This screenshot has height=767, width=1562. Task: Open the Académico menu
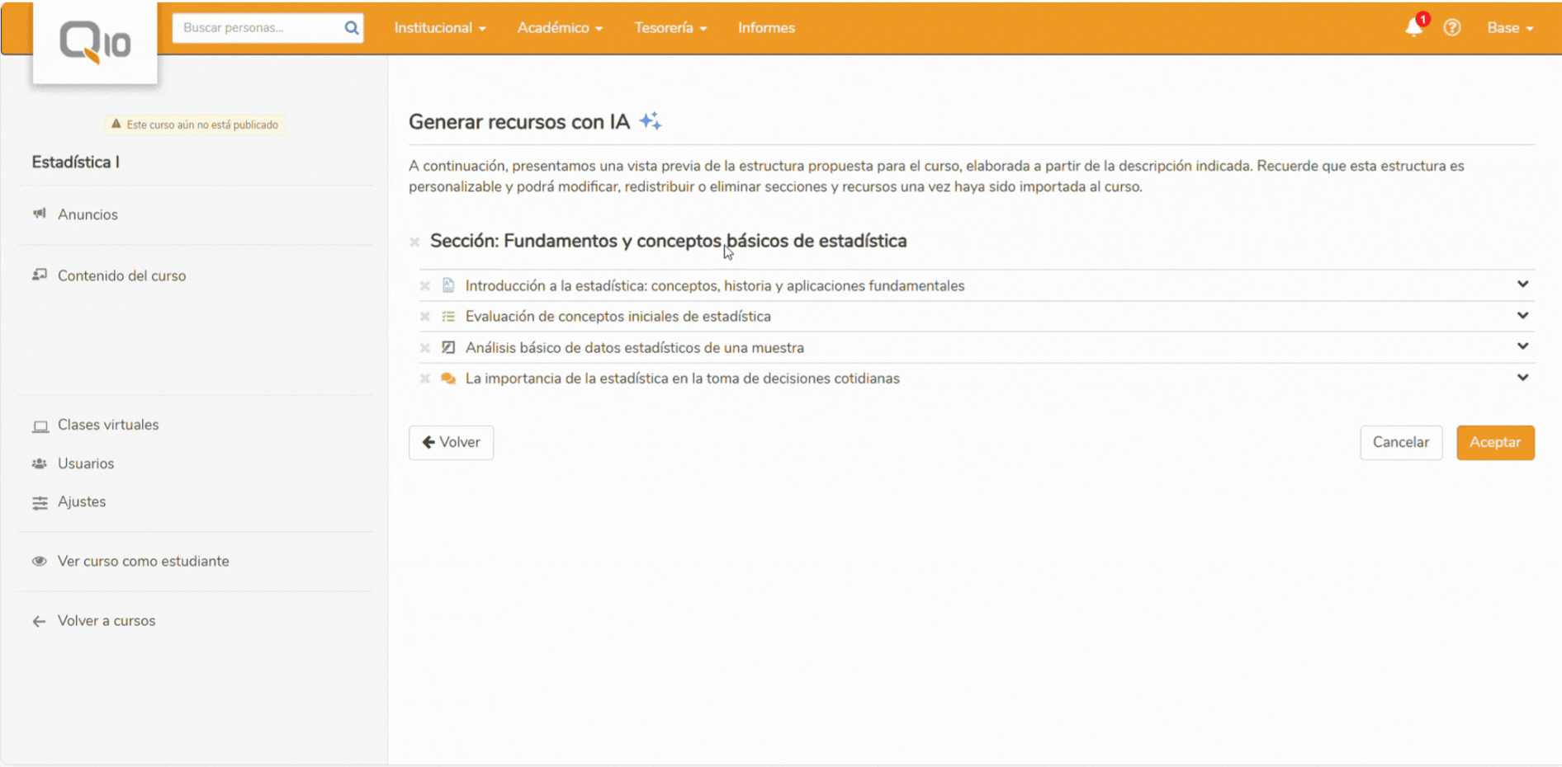(x=559, y=28)
